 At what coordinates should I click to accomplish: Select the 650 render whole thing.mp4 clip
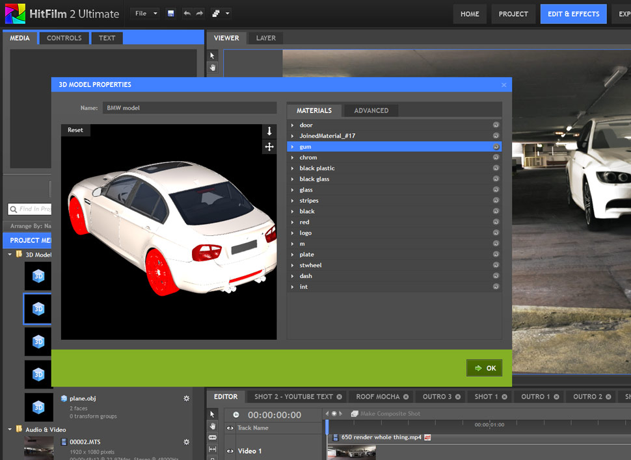[381, 437]
